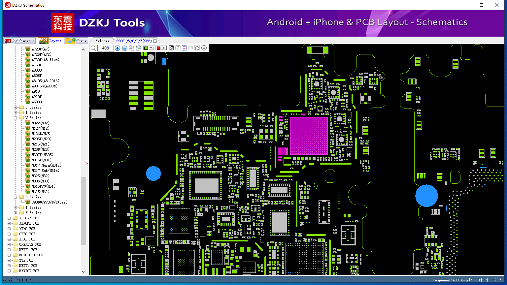Open the Welcome document tab

pos(102,41)
